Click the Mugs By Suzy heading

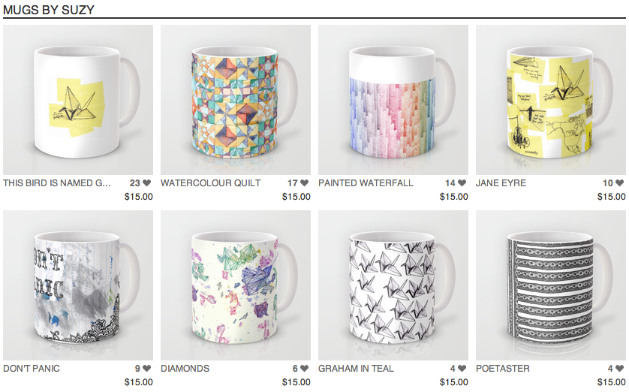[x=49, y=10]
